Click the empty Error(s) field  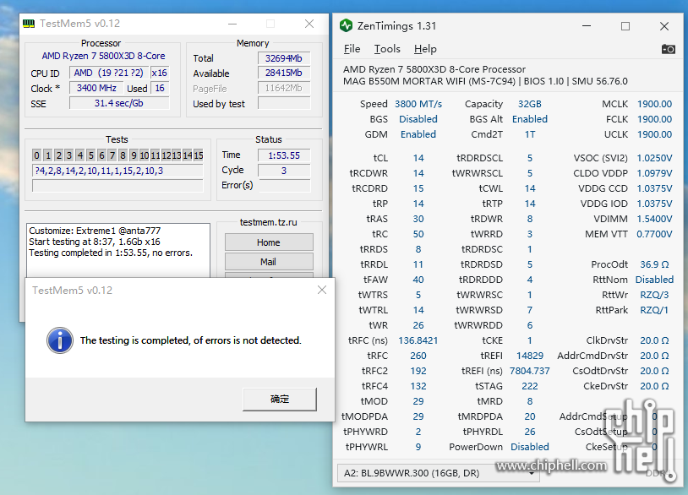click(x=284, y=186)
